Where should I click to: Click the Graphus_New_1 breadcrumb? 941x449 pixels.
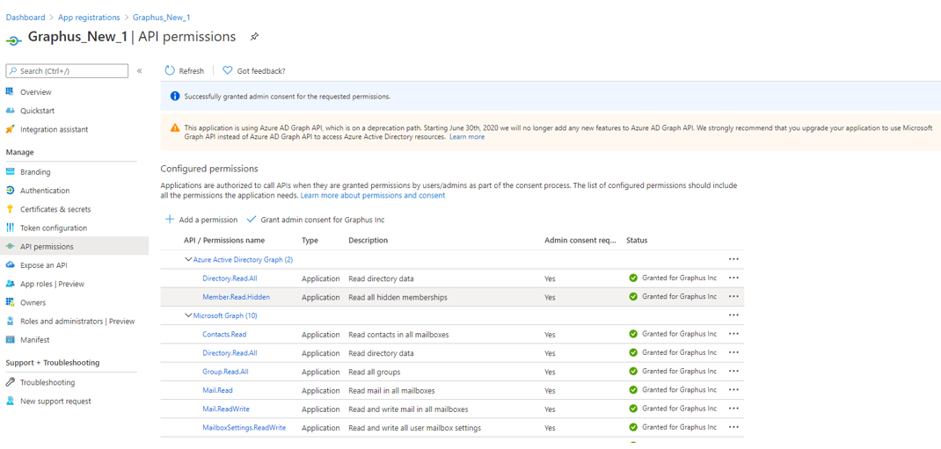tap(162, 18)
